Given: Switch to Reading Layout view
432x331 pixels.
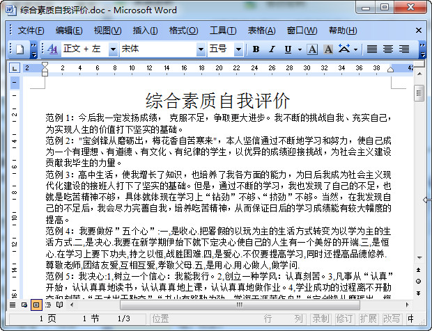Looking at the screenshot, I should [x=59, y=305].
